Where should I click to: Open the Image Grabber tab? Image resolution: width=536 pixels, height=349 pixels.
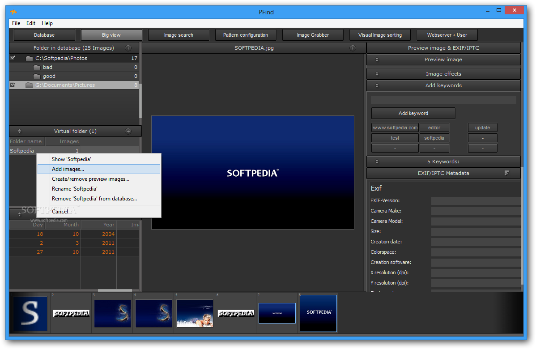313,35
